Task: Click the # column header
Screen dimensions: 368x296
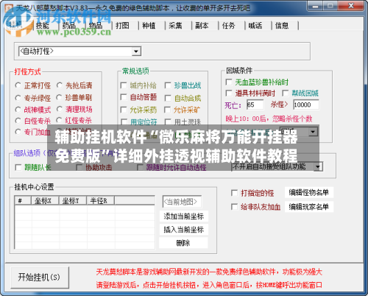Action: (x=23, y=200)
